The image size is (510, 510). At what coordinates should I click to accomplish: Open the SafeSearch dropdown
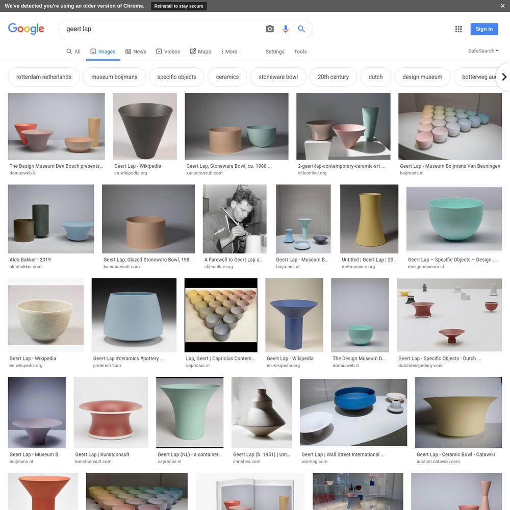click(x=483, y=50)
